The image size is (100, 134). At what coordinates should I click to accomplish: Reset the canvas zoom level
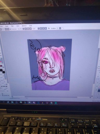[x=30, y=29]
